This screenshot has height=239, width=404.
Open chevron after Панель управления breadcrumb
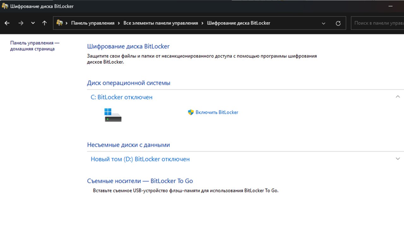[119, 23]
